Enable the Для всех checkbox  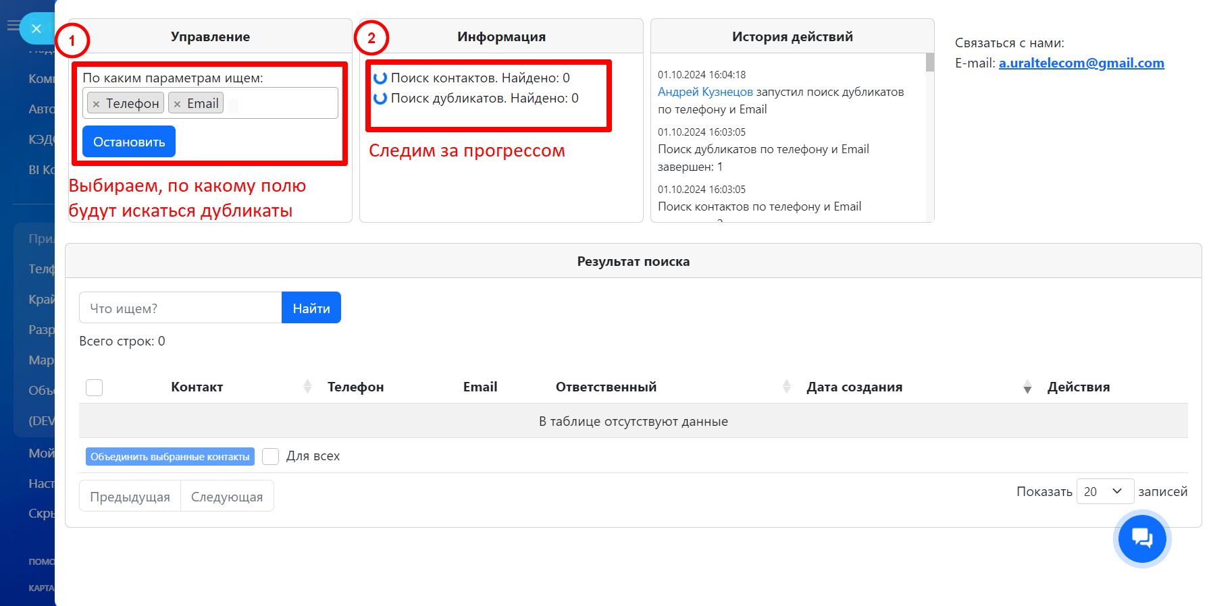pos(271,456)
